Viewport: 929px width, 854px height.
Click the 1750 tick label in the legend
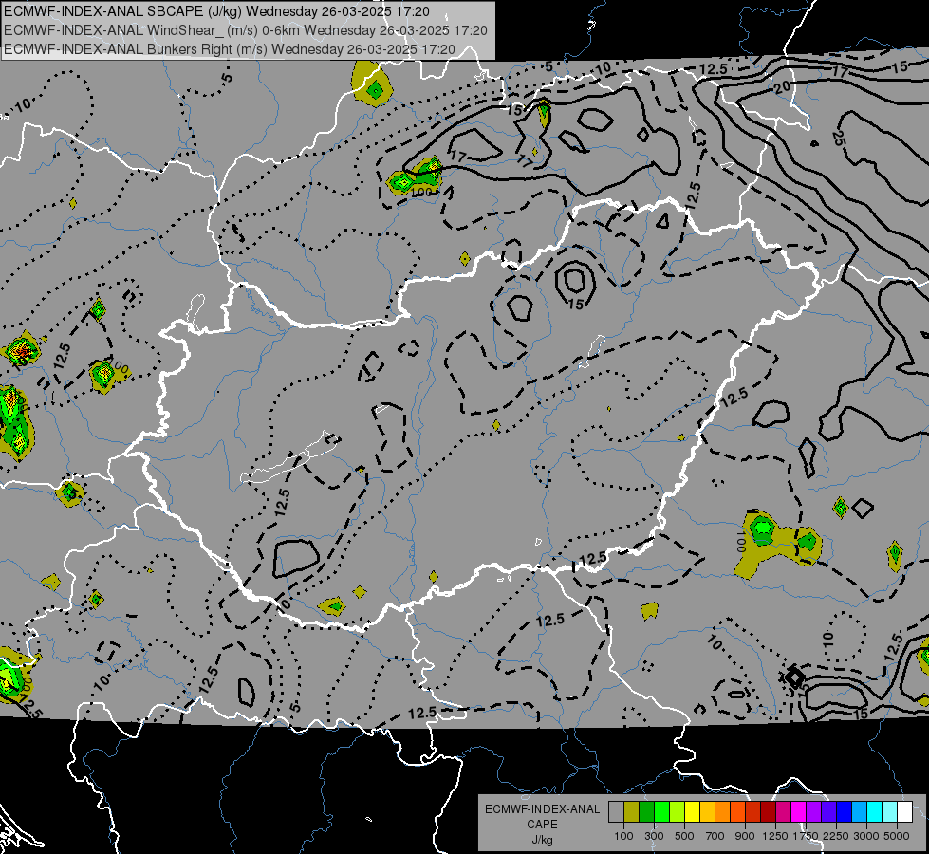click(x=806, y=836)
